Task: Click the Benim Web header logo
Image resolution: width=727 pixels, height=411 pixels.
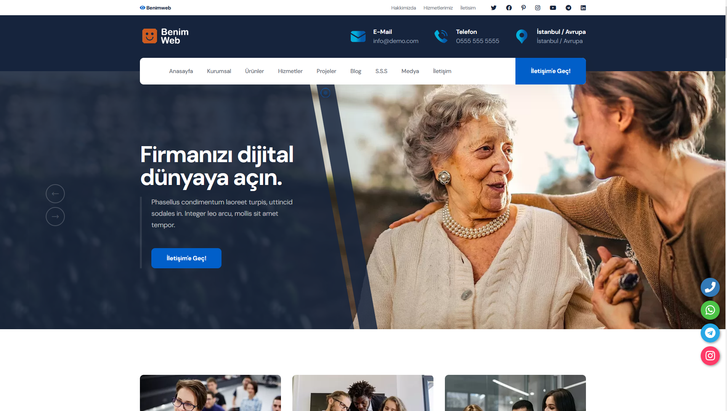Action: pyautogui.click(x=165, y=36)
